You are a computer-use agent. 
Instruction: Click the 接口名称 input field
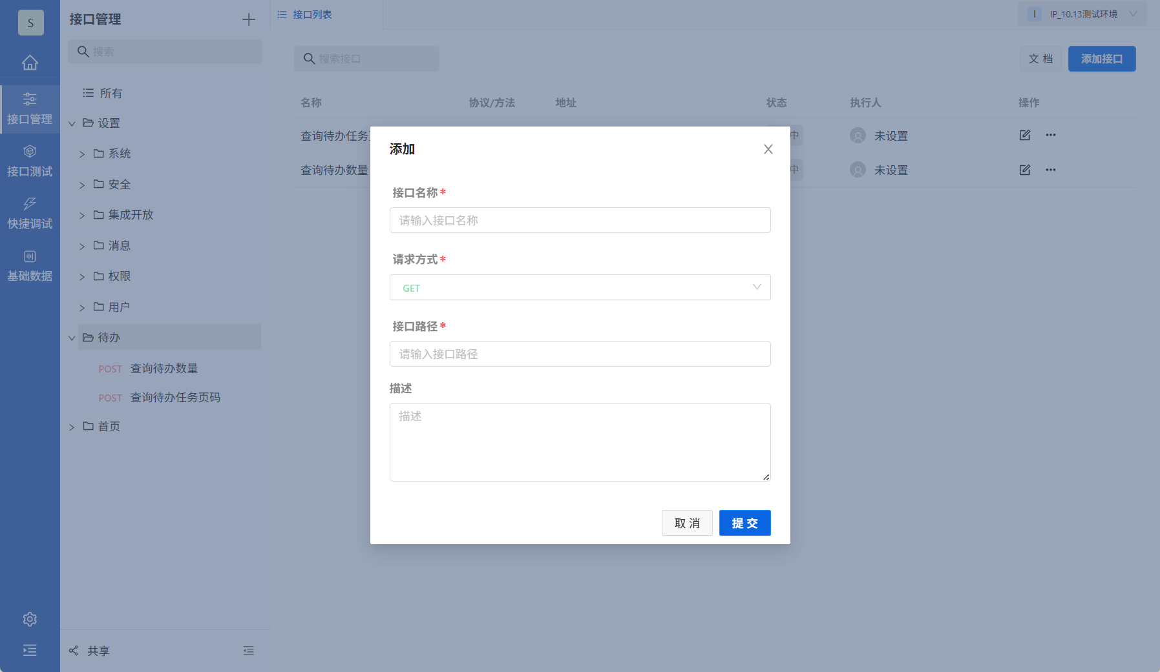580,220
